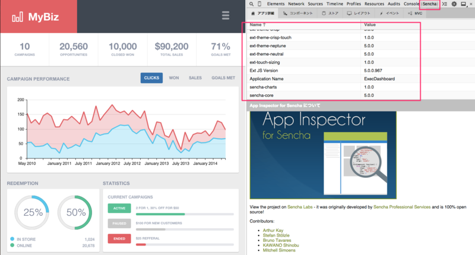Show the SALES chart view
Image resolution: width=475 pixels, height=255 pixels.
pyautogui.click(x=195, y=78)
